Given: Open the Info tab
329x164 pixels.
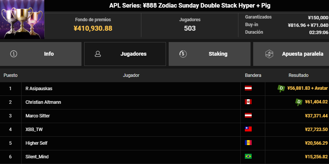Looking at the screenshot, I should pos(41,54).
